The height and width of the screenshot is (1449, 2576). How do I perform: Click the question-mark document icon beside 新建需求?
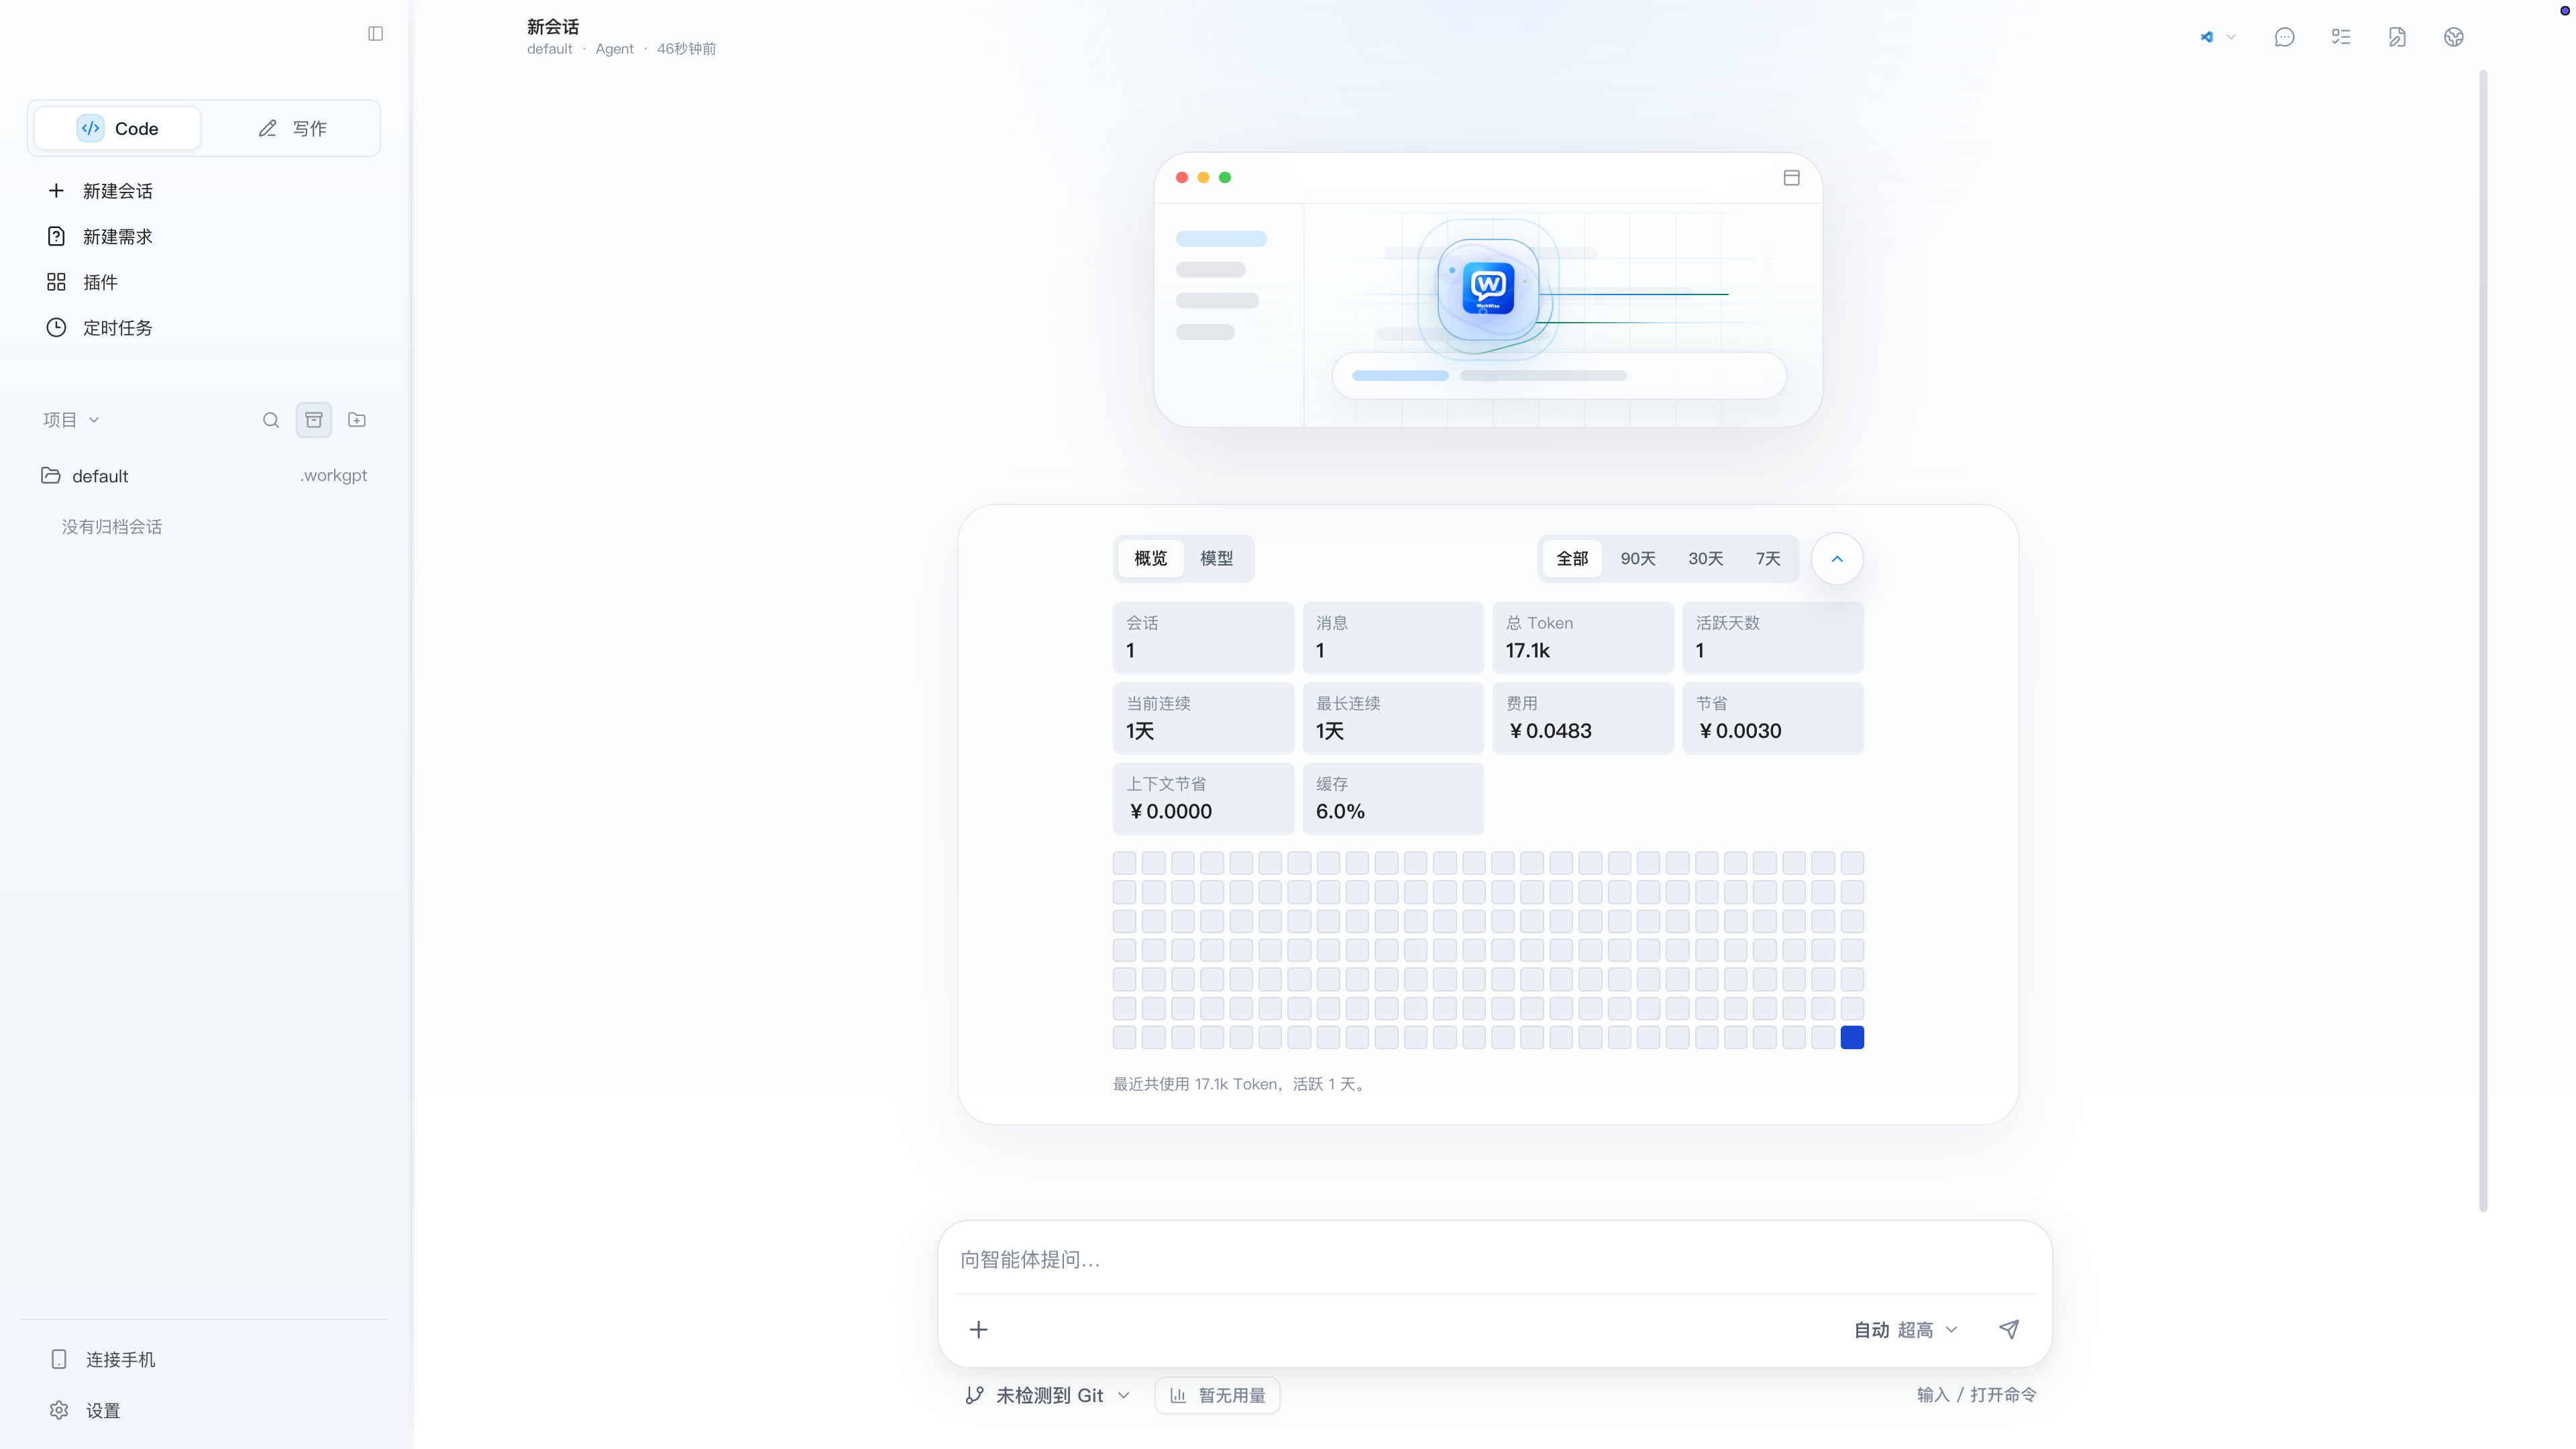tap(56, 236)
